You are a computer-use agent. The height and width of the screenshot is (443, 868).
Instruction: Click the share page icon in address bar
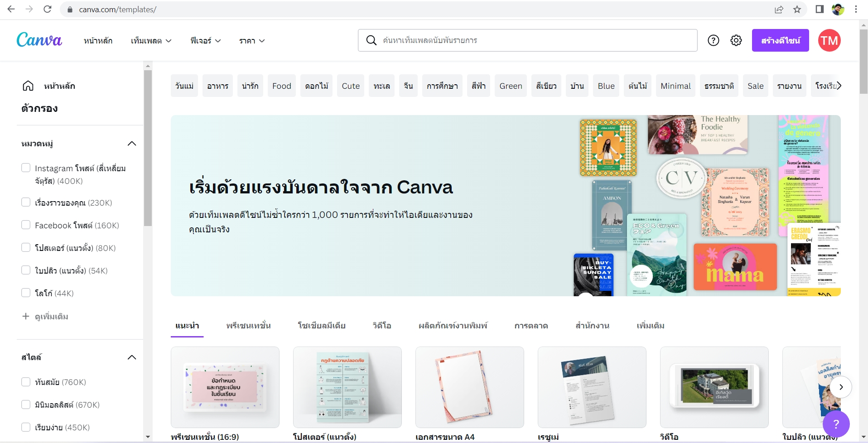pyautogui.click(x=779, y=9)
